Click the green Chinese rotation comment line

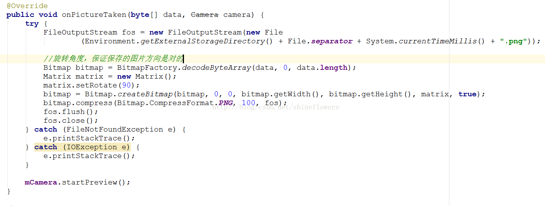tap(113, 59)
